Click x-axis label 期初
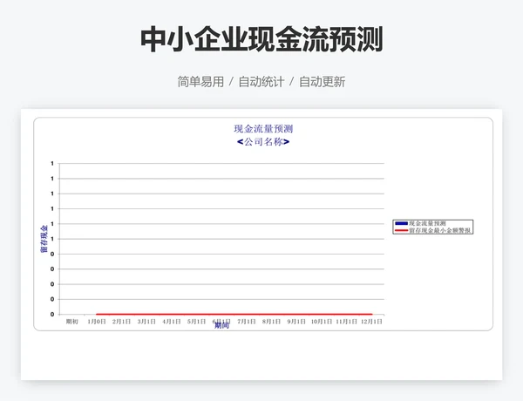Screen dimensions: 523x401 click(71, 322)
